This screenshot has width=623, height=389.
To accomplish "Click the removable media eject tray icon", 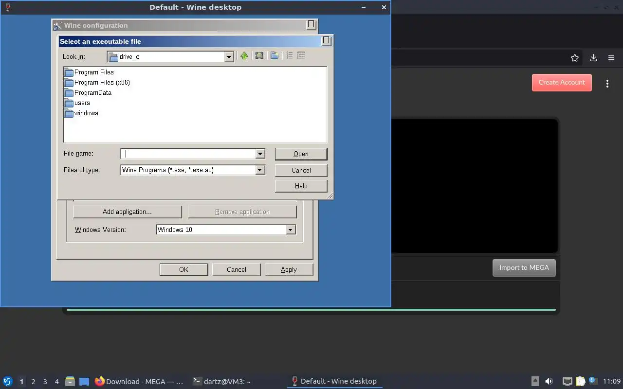I will tap(535, 381).
